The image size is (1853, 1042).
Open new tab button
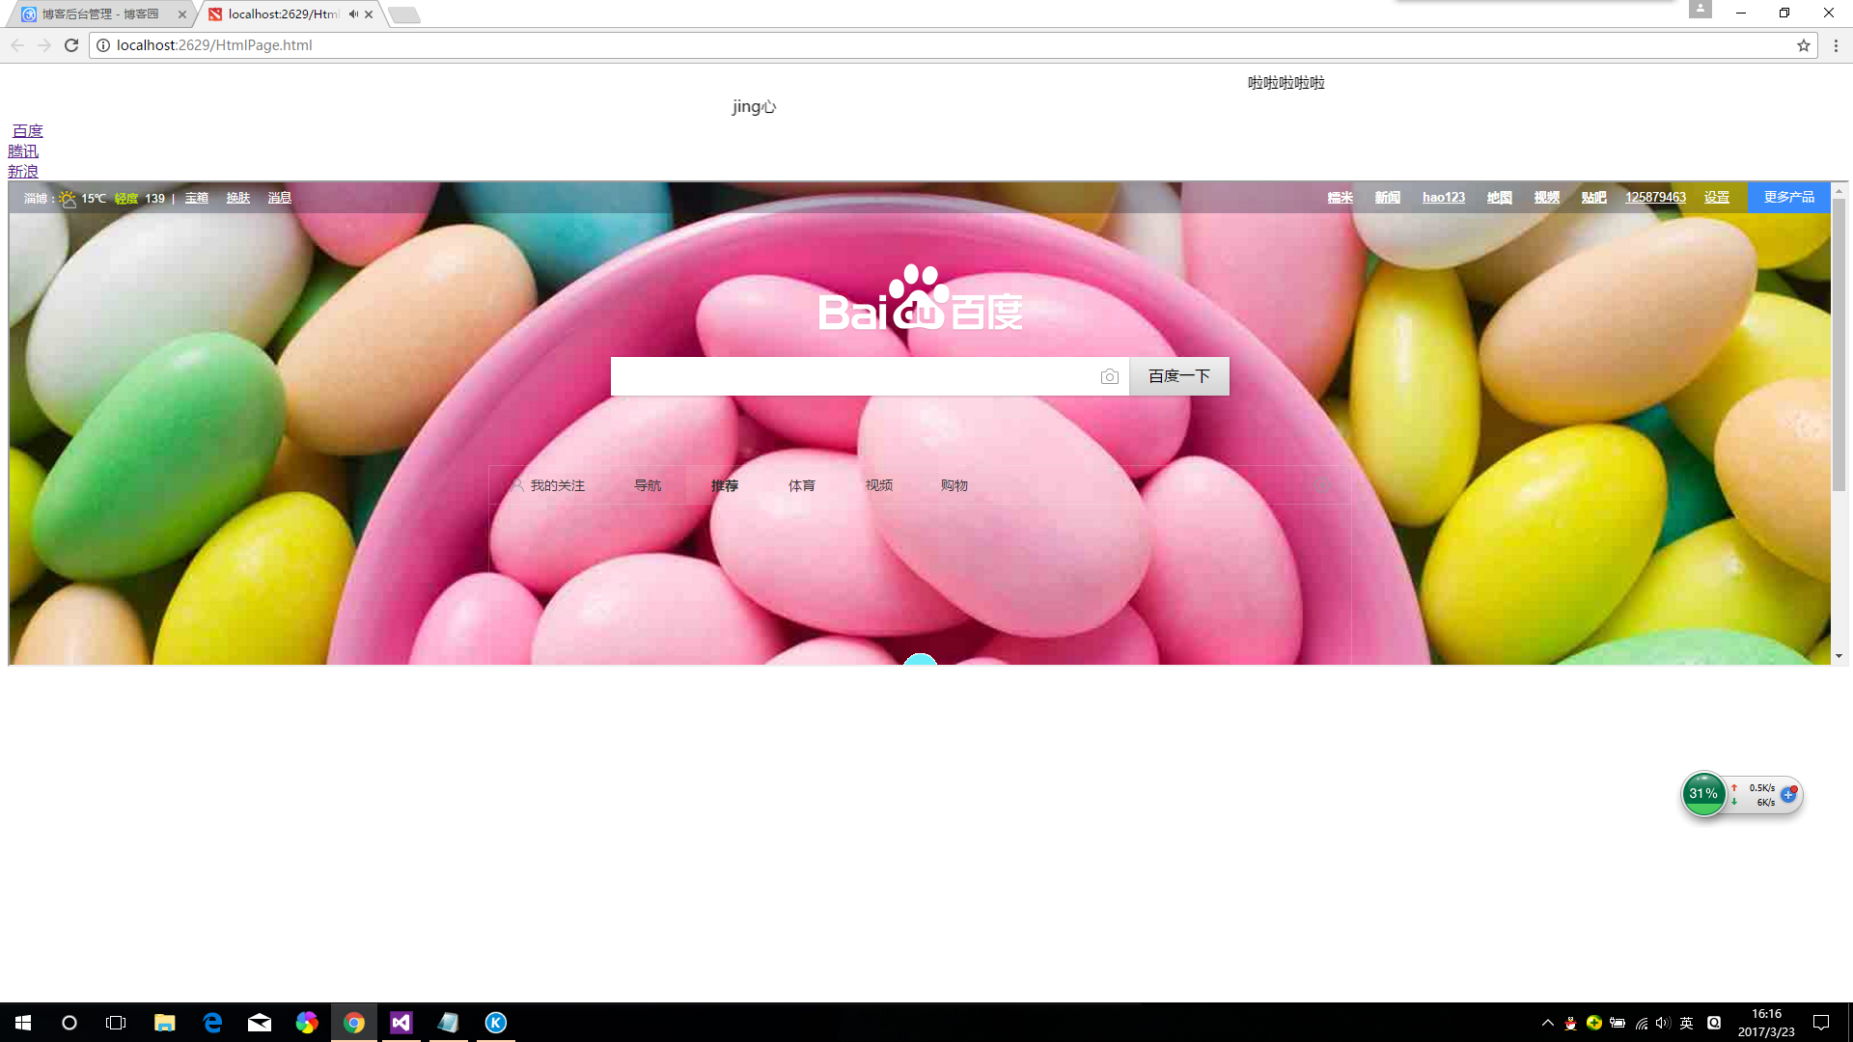pyautogui.click(x=405, y=15)
